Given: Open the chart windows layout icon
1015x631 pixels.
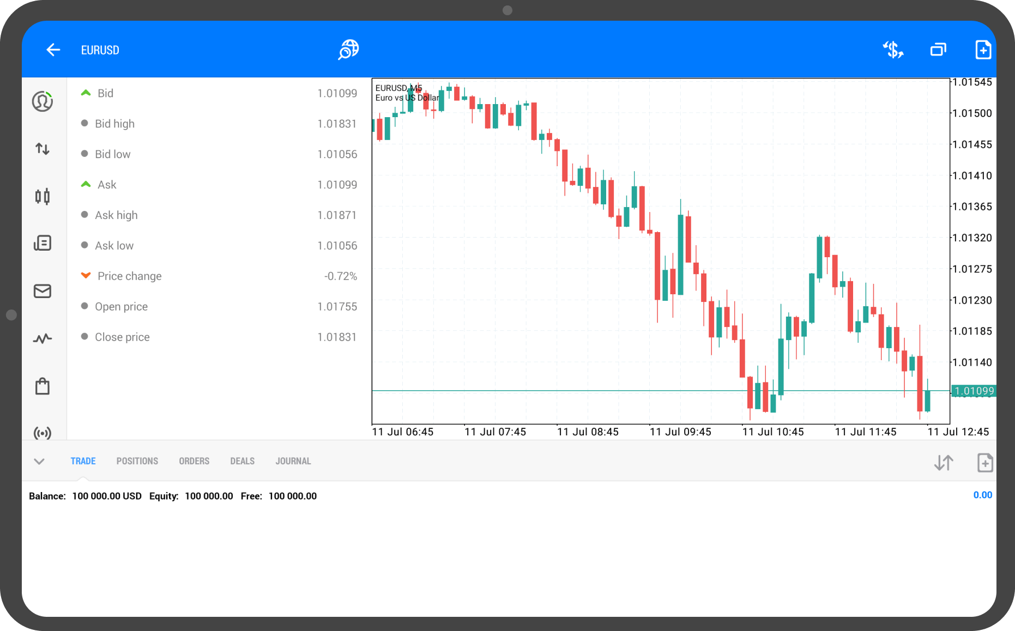Looking at the screenshot, I should click(x=938, y=50).
